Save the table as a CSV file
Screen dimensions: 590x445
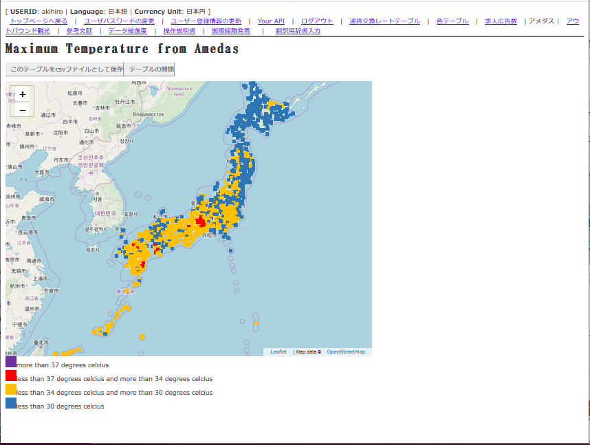click(66, 69)
